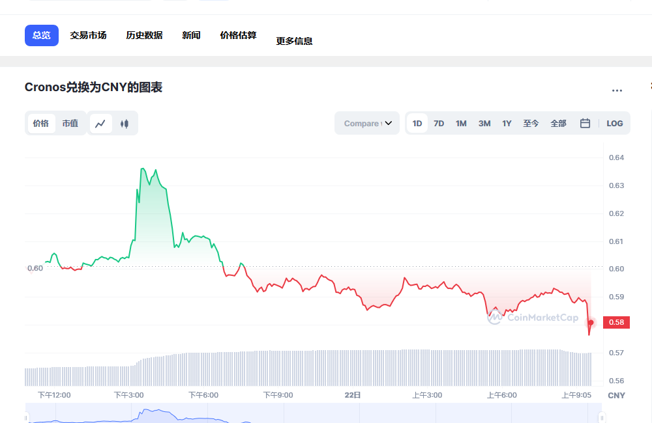Go to the 交易市场 tab
The image size is (652, 423).
pyautogui.click(x=88, y=35)
